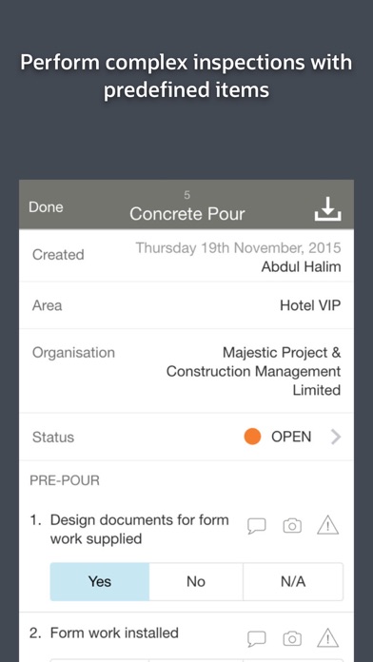Tap the Form work installed item text
The width and height of the screenshot is (373, 662).
tap(114, 633)
